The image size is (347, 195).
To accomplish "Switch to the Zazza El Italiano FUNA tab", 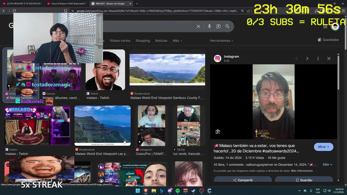I will pyautogui.click(x=66, y=4).
